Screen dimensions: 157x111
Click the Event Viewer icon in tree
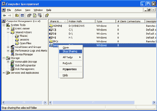point(12,29)
